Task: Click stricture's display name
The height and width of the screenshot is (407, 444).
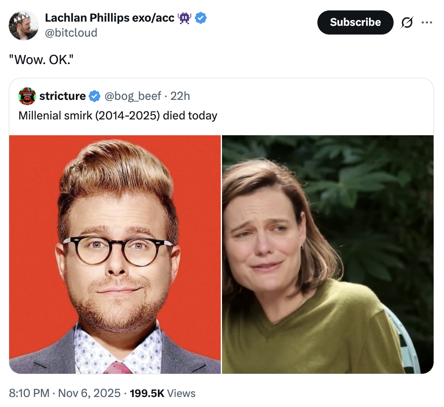Action: (x=62, y=96)
